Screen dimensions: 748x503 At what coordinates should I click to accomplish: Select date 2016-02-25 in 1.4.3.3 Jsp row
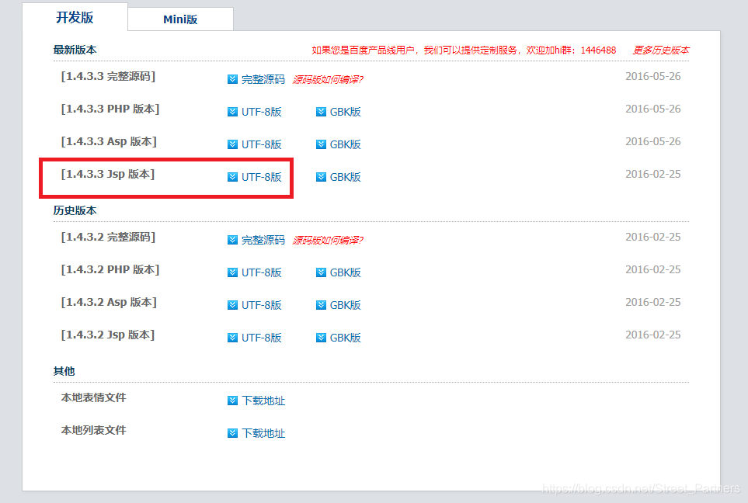[653, 174]
